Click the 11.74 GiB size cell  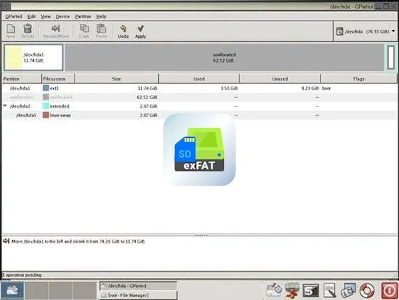(148, 88)
